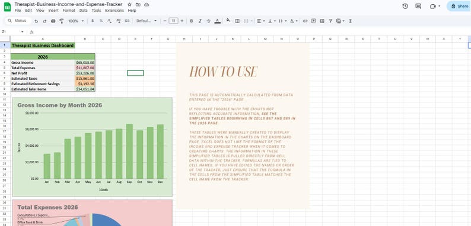Decrease decimal places icon
This screenshot has width=471, height=226.
[x=109, y=21]
